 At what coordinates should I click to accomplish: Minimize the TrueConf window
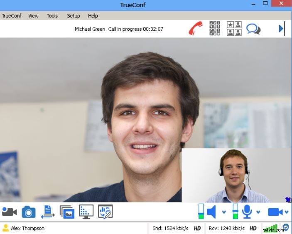[x=253, y=4]
